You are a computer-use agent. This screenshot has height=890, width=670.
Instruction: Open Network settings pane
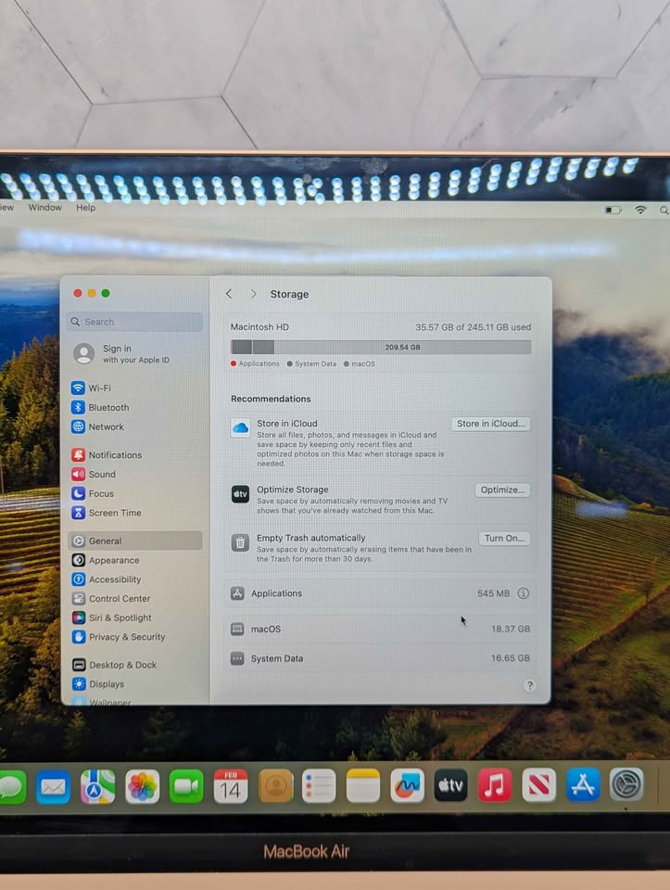106,427
